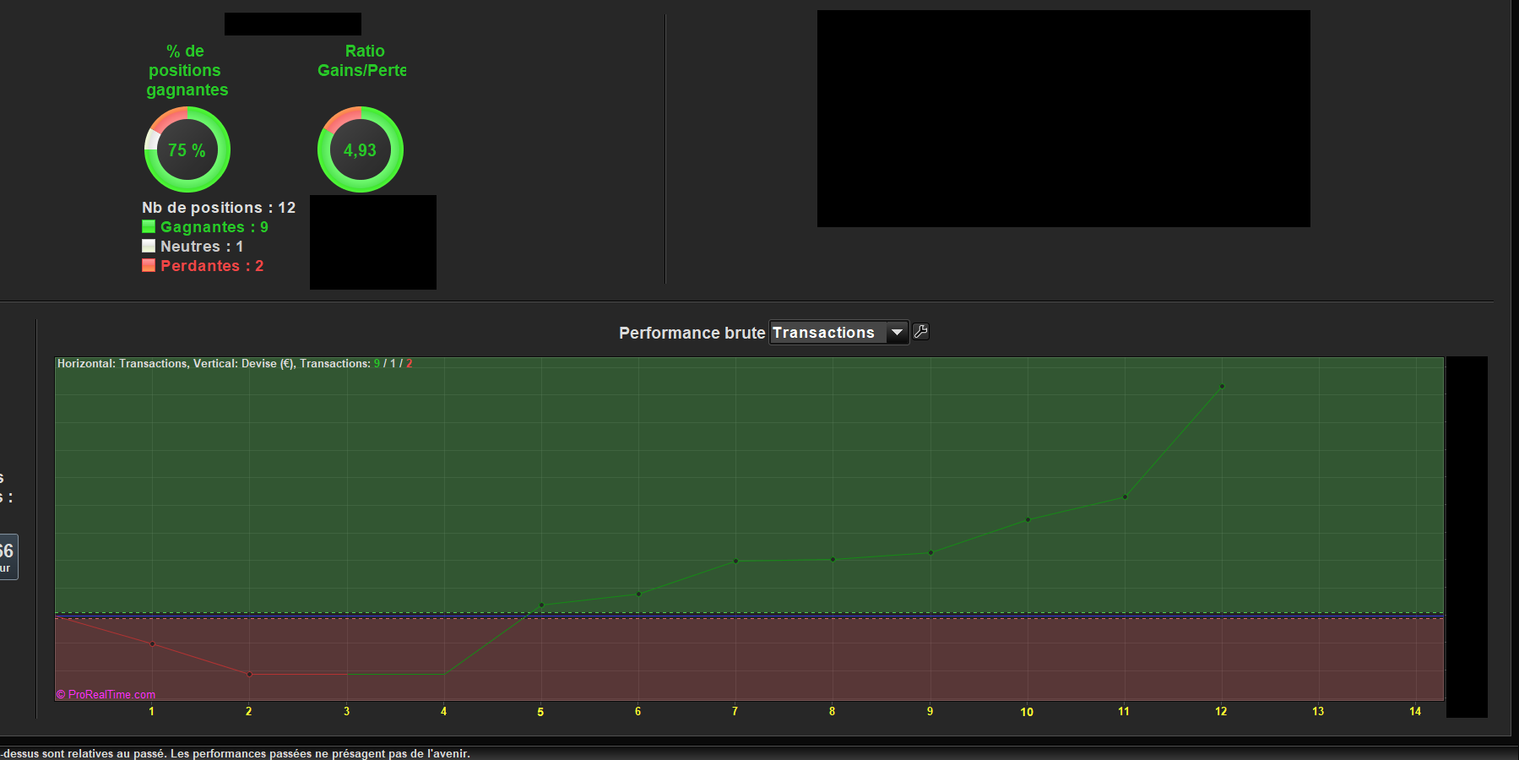1519x760 pixels.
Task: Select the curve data point at transaction 8
Action: coord(833,559)
